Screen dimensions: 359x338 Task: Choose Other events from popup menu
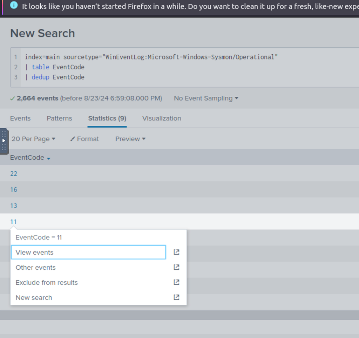pyautogui.click(x=88, y=267)
